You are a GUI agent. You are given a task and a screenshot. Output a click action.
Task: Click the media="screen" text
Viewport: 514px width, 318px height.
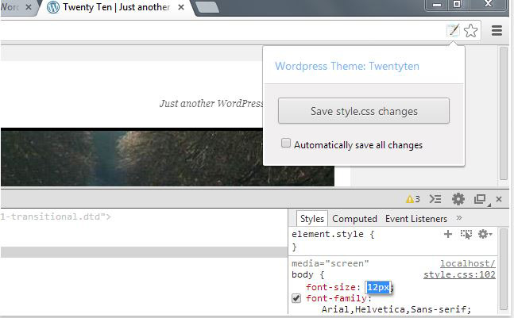click(330, 263)
